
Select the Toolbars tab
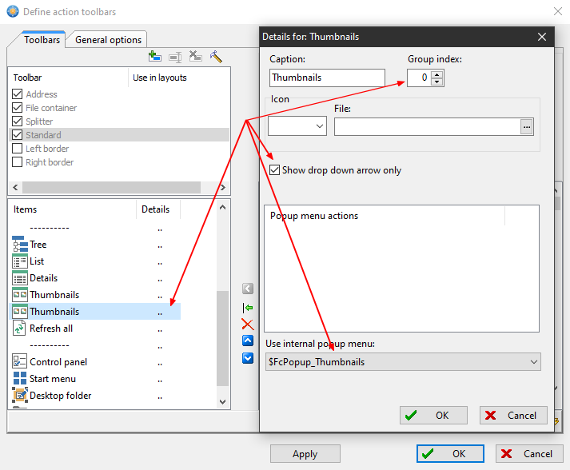(42, 39)
